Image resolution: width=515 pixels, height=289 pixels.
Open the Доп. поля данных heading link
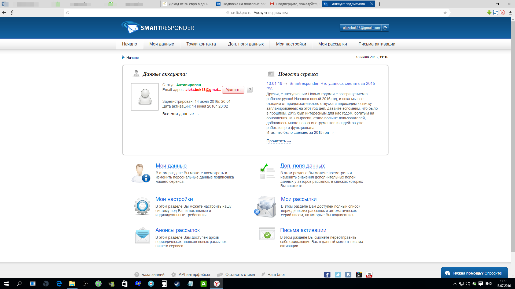(303, 166)
